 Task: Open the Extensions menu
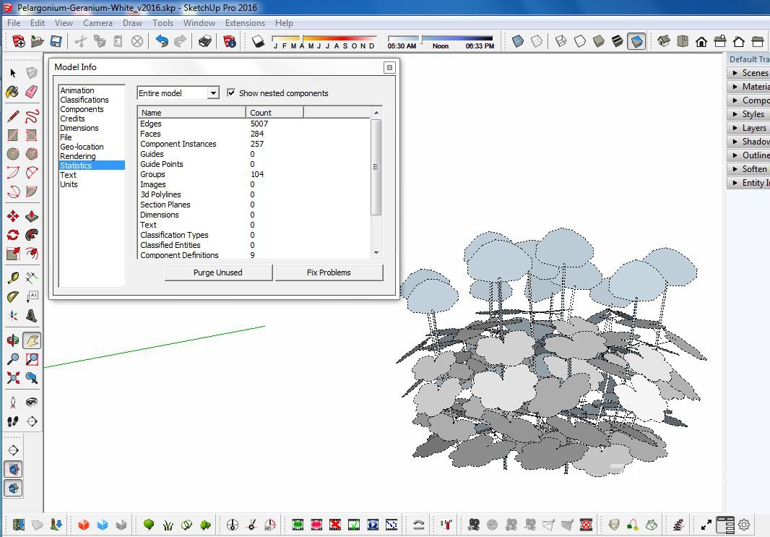[x=245, y=23]
